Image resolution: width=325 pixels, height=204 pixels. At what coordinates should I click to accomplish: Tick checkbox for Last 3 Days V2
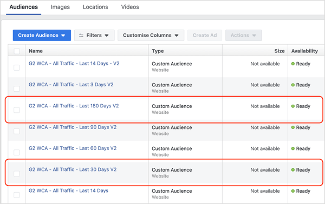click(x=17, y=89)
